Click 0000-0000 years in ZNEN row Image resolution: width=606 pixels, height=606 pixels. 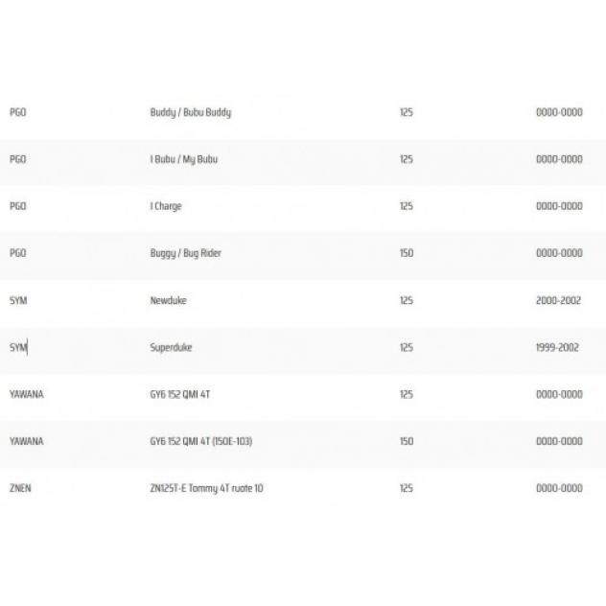click(x=559, y=488)
